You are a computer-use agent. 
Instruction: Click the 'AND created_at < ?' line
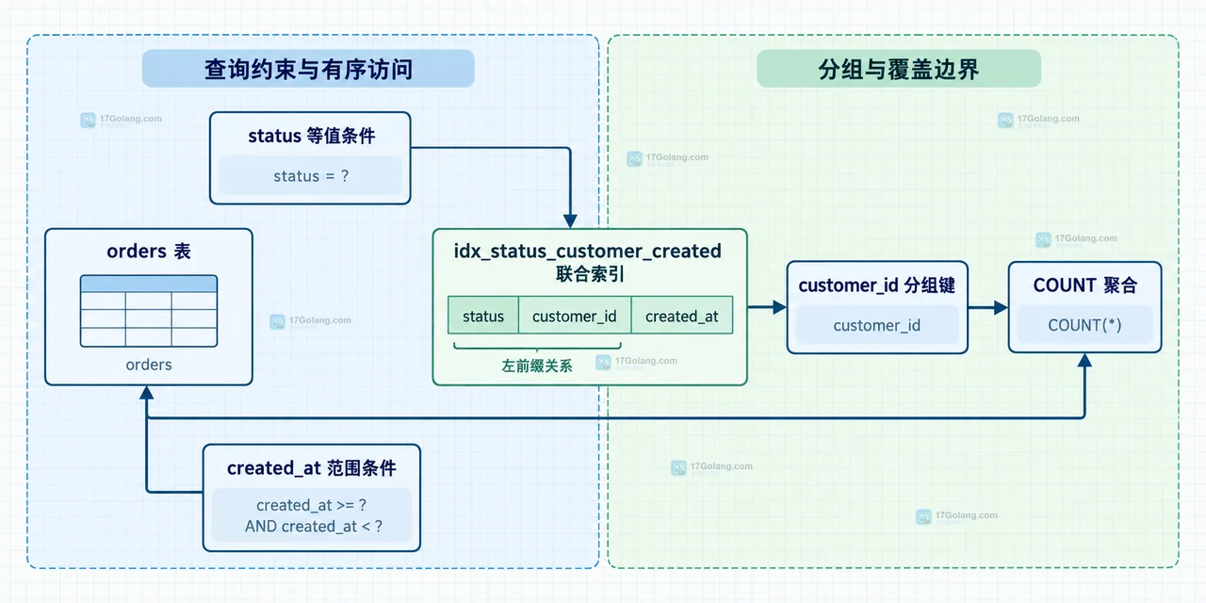[x=314, y=527]
